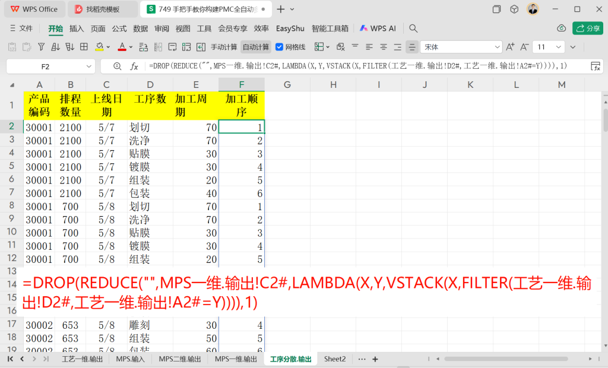Add a new sheet with plus button
This screenshot has height=368, width=608.
(375, 359)
